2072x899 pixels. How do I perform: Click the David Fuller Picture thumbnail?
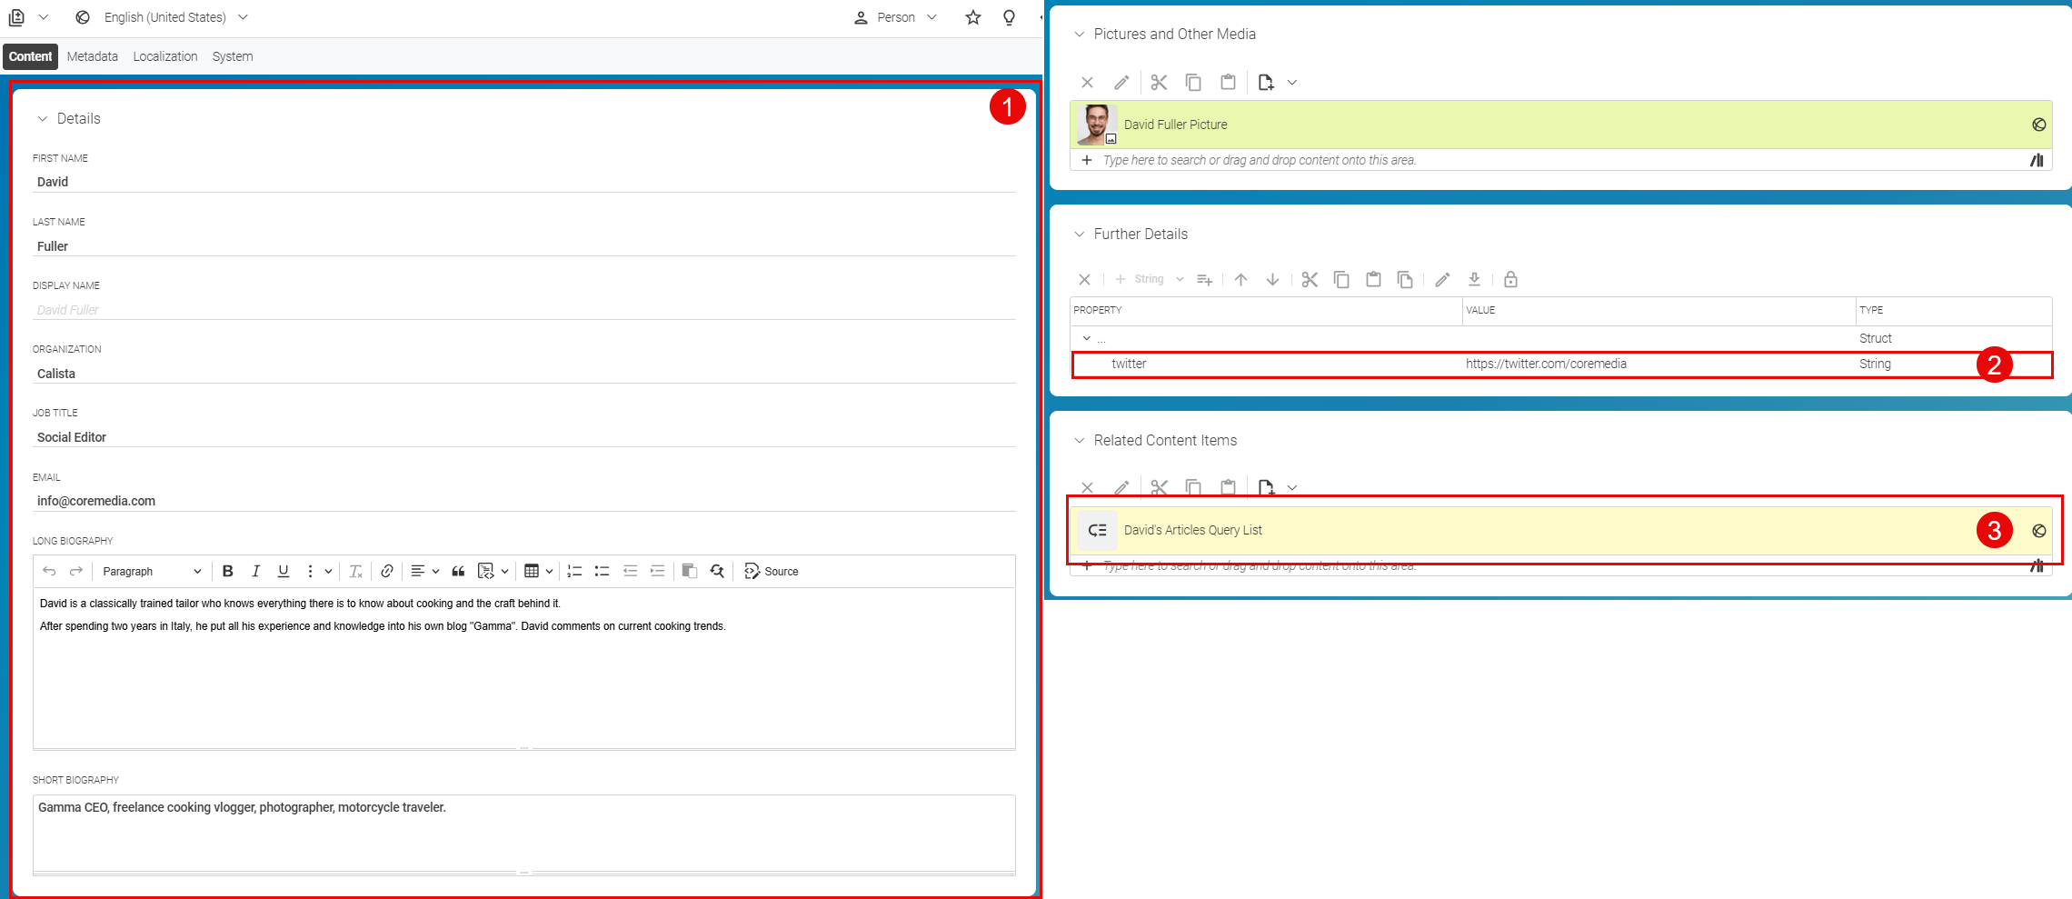[1097, 125]
